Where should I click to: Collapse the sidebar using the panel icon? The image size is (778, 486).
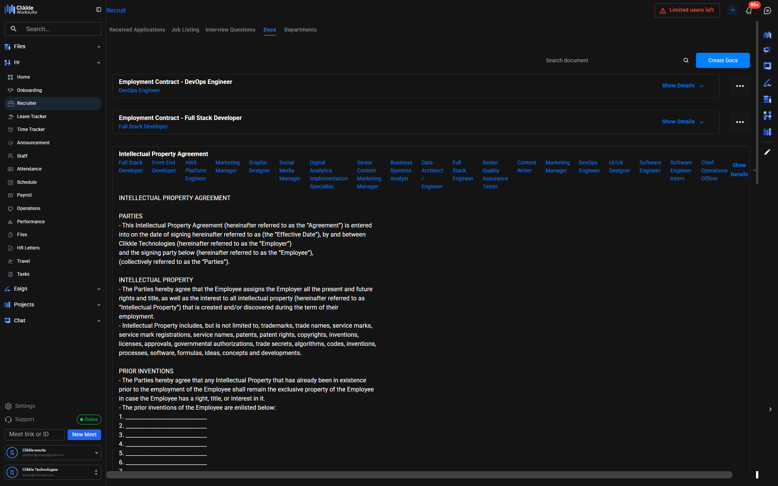pos(99,9)
